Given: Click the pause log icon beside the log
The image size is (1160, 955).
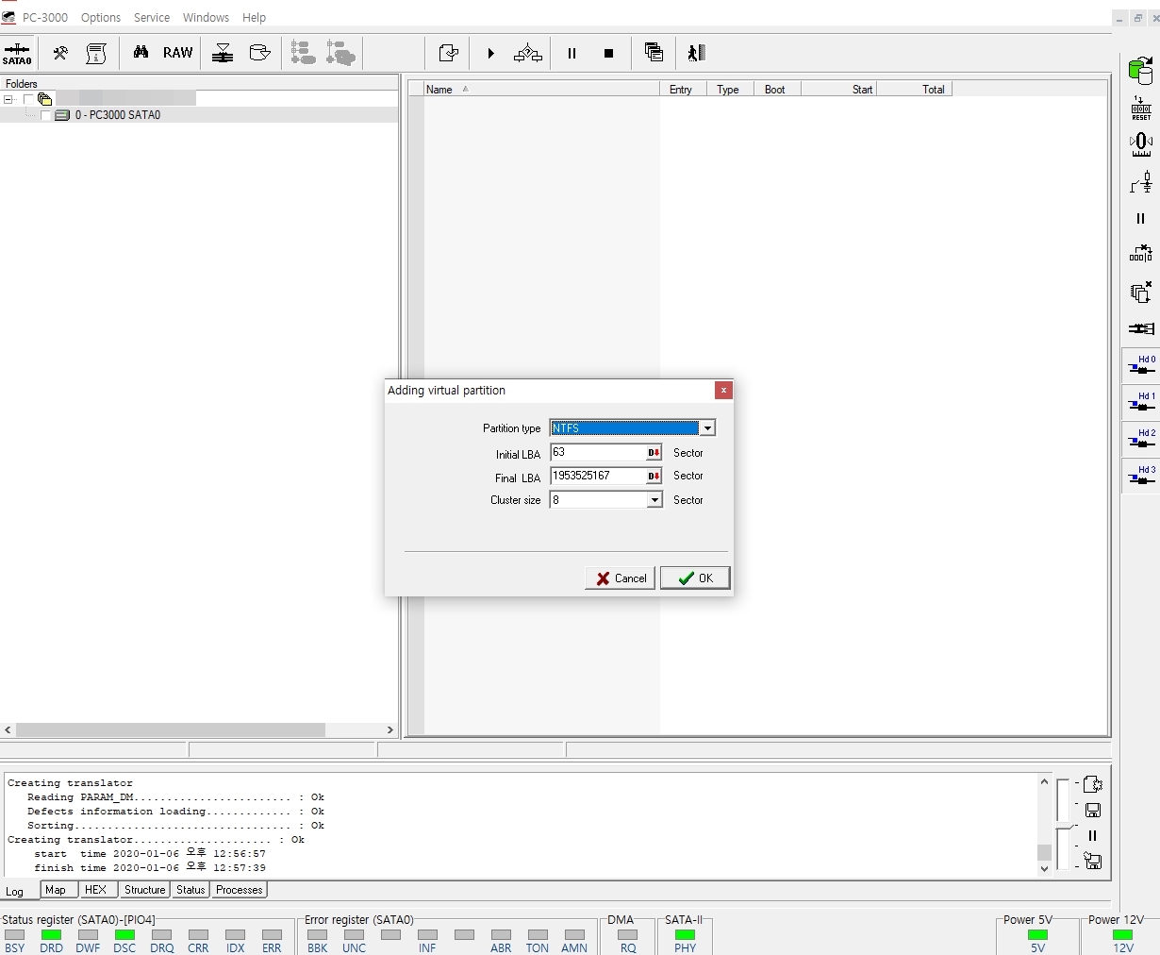Looking at the screenshot, I should tap(1092, 836).
